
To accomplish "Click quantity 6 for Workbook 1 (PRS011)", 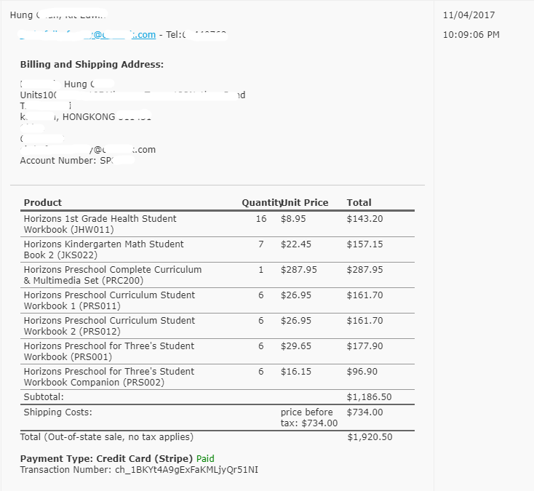I will (x=261, y=295).
